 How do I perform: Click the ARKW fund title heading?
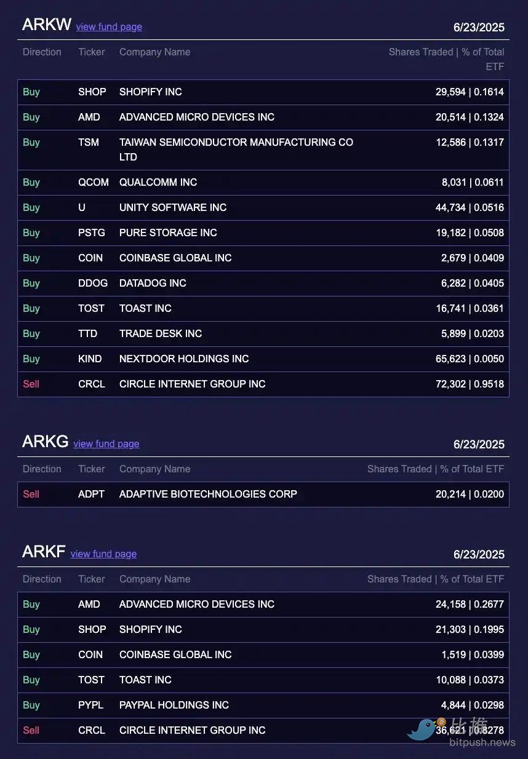[46, 25]
